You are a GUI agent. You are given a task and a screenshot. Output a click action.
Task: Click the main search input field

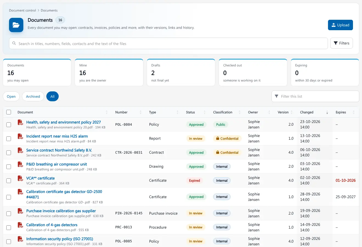coord(168,43)
